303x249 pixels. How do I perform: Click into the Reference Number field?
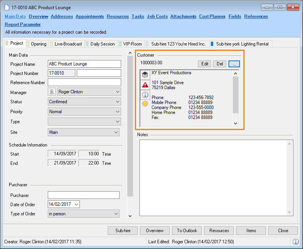(84, 82)
